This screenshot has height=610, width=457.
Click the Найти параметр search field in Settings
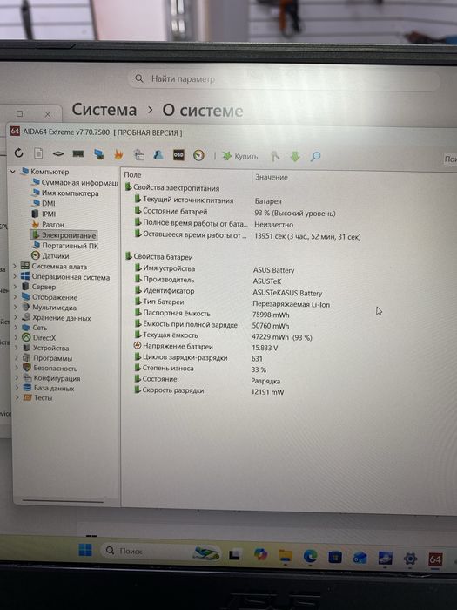pos(284,79)
